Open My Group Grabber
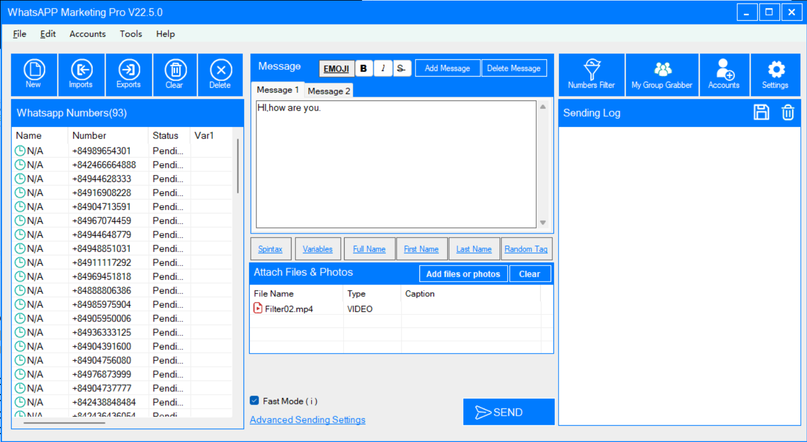807x442 pixels. (x=662, y=74)
